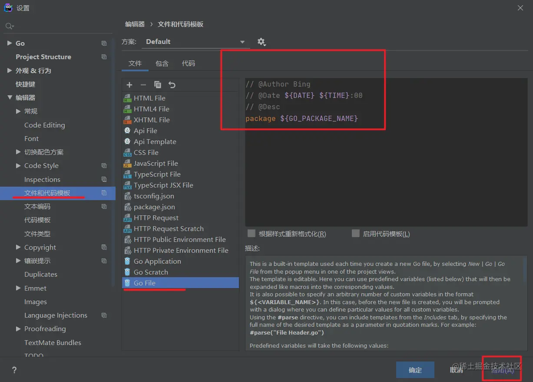Open the Code Editing settings page
Screen dimensions: 533x382
click(x=44, y=125)
